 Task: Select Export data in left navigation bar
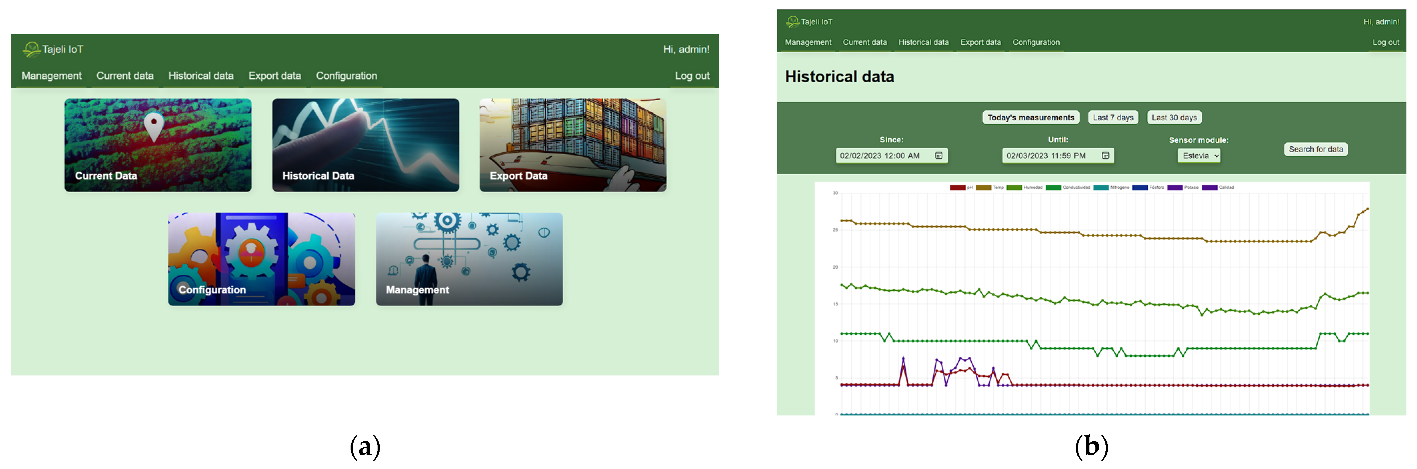pos(275,76)
